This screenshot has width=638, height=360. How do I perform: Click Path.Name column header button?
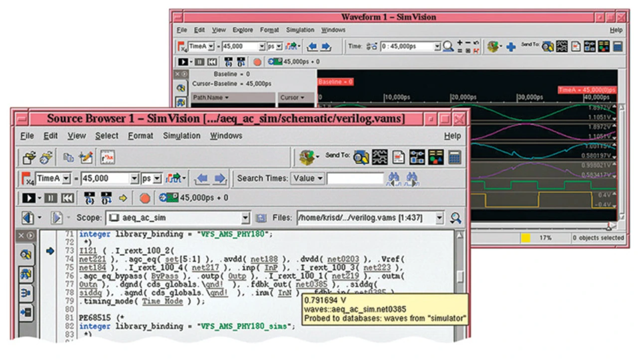coord(210,98)
